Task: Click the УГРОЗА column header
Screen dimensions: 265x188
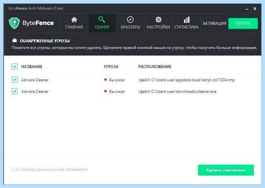Action: pyautogui.click(x=111, y=67)
